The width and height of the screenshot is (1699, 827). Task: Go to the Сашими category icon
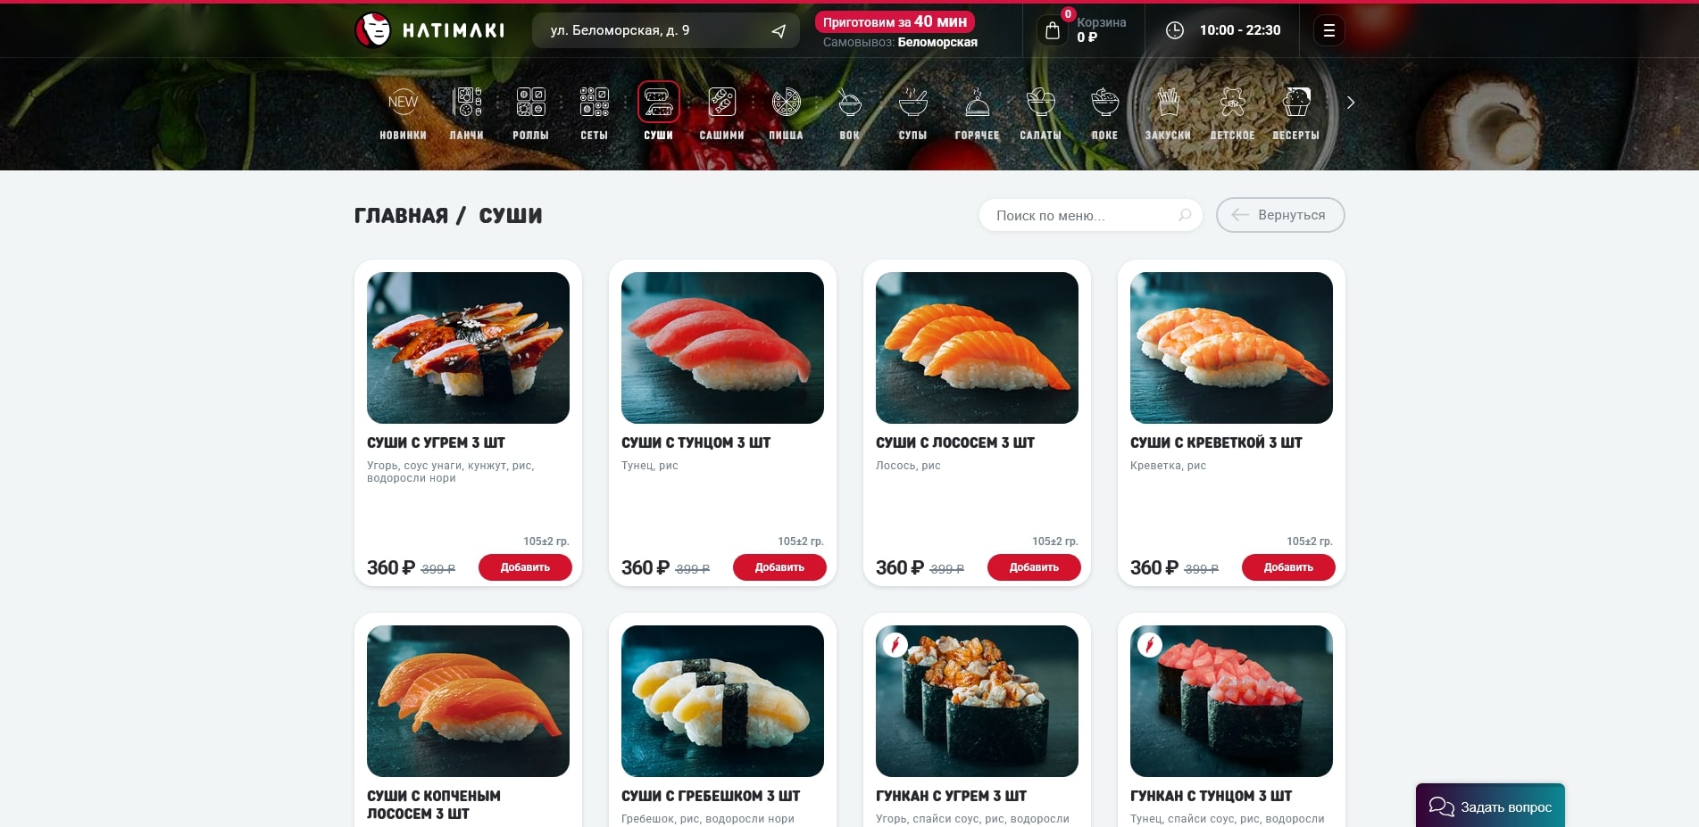[721, 103]
